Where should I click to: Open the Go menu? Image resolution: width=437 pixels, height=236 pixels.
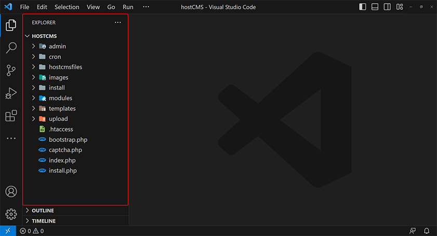(111, 7)
